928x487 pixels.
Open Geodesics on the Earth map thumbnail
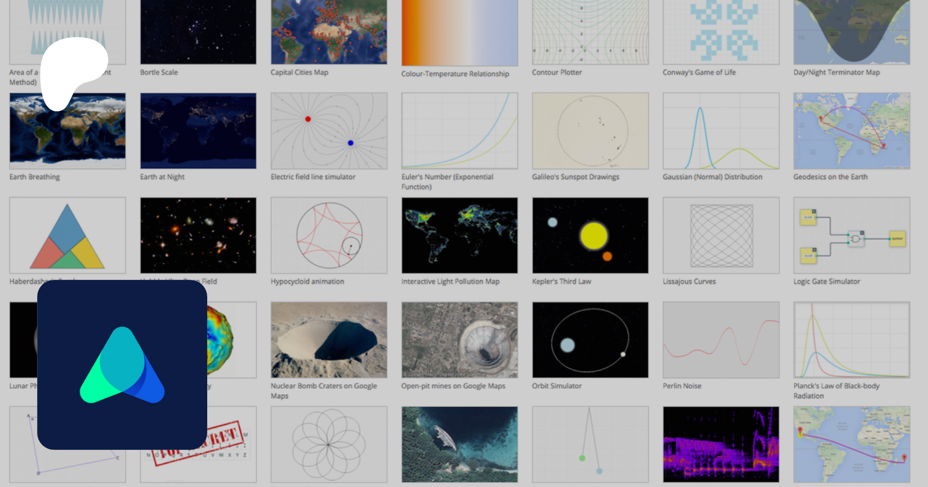tap(852, 131)
